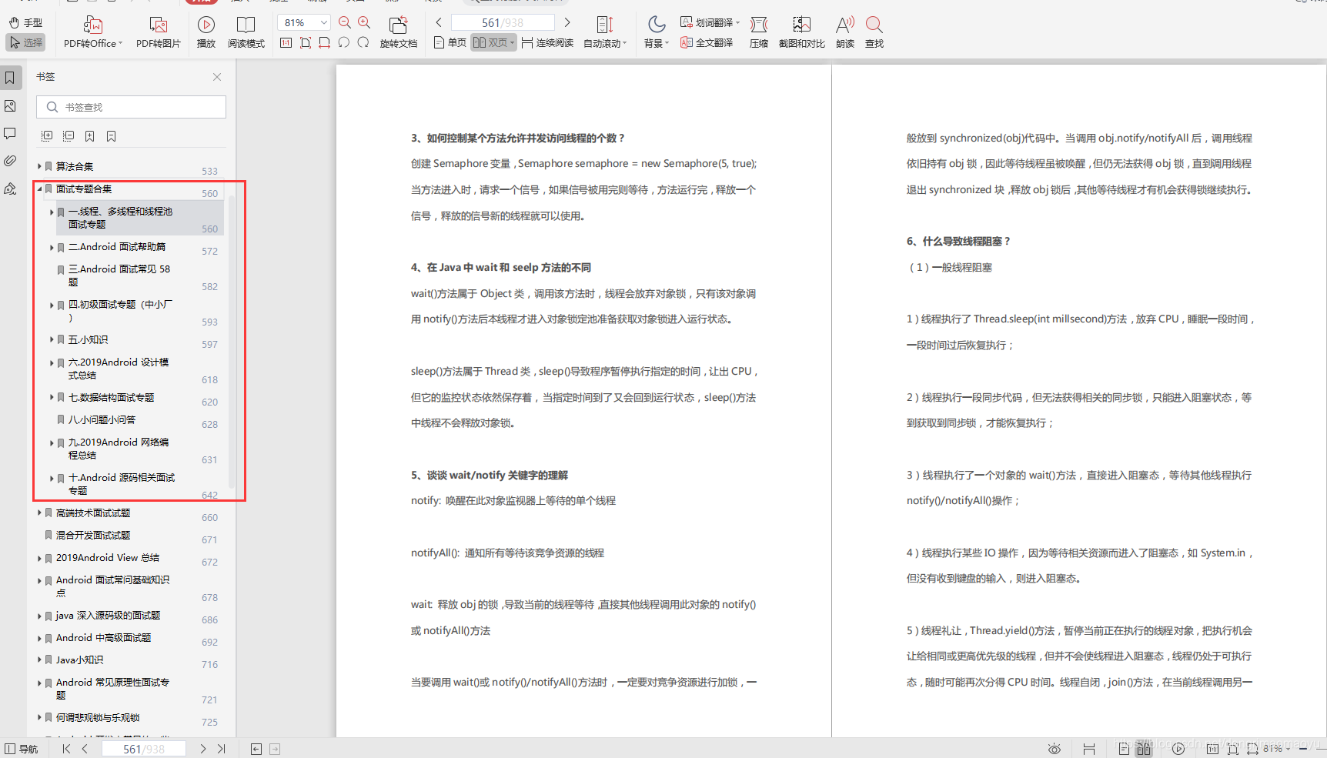Click status bar page field 561/938
This screenshot has width=1327, height=758.
[x=144, y=749]
